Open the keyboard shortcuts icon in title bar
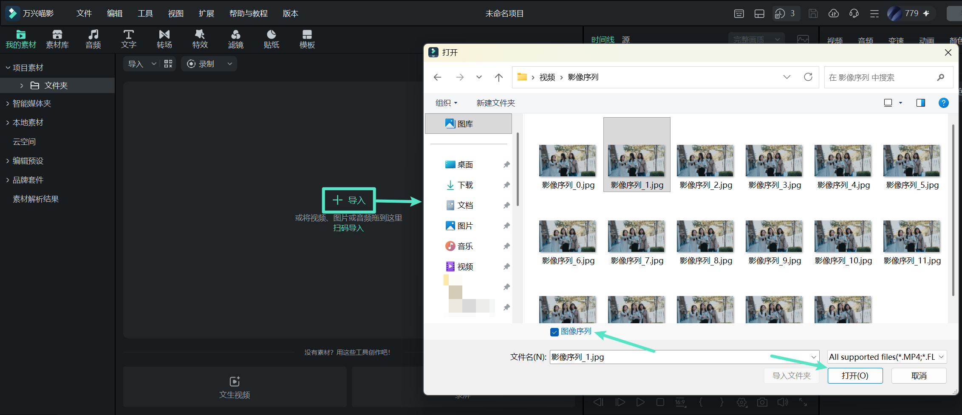962x415 pixels. [x=739, y=14]
